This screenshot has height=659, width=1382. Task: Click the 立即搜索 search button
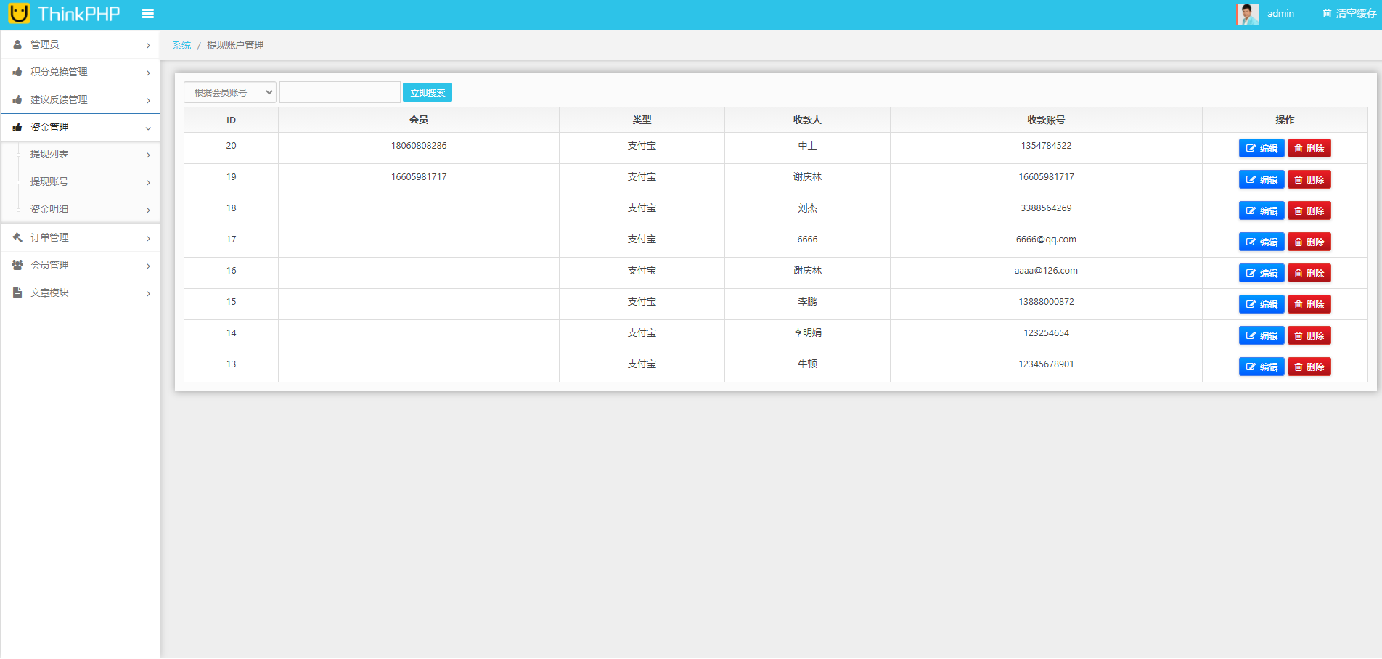428,92
